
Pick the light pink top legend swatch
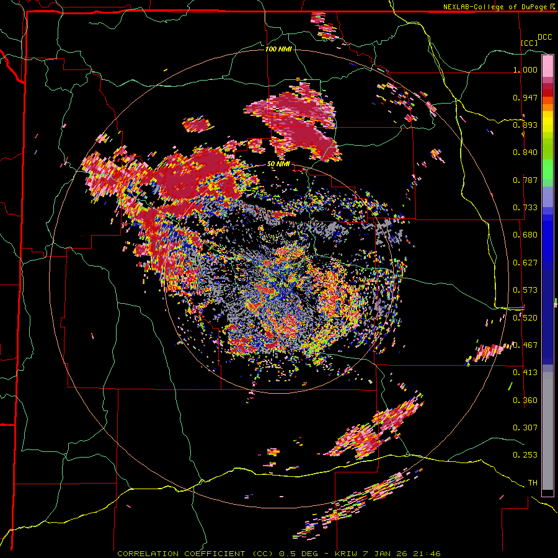tap(547, 66)
